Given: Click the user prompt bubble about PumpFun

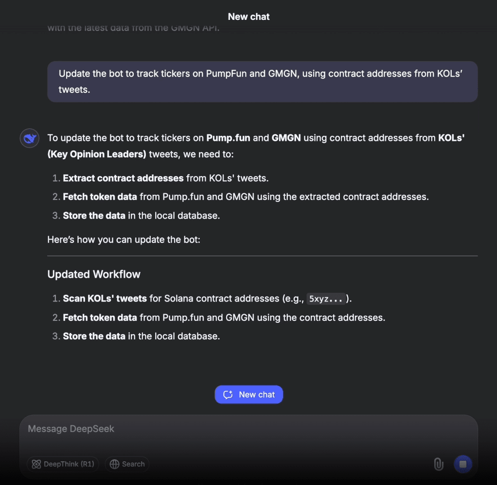Looking at the screenshot, I should tap(263, 82).
